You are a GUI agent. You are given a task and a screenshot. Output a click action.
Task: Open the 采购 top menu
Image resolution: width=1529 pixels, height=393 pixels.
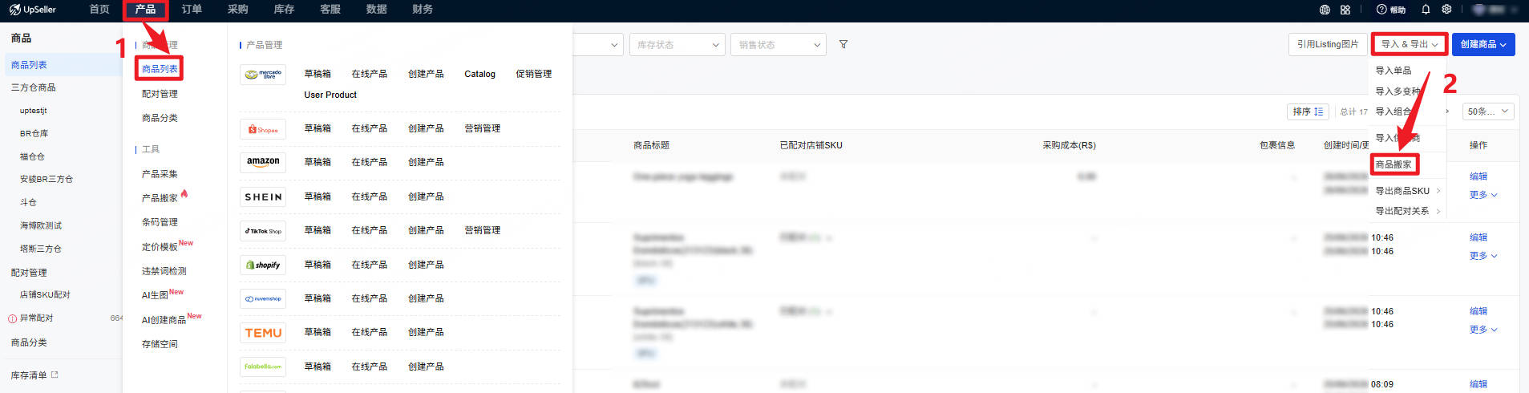coord(237,10)
